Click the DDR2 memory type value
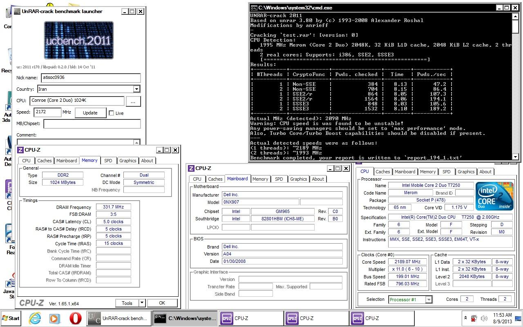Image resolution: width=523 pixels, height=327 pixels. pos(63,175)
